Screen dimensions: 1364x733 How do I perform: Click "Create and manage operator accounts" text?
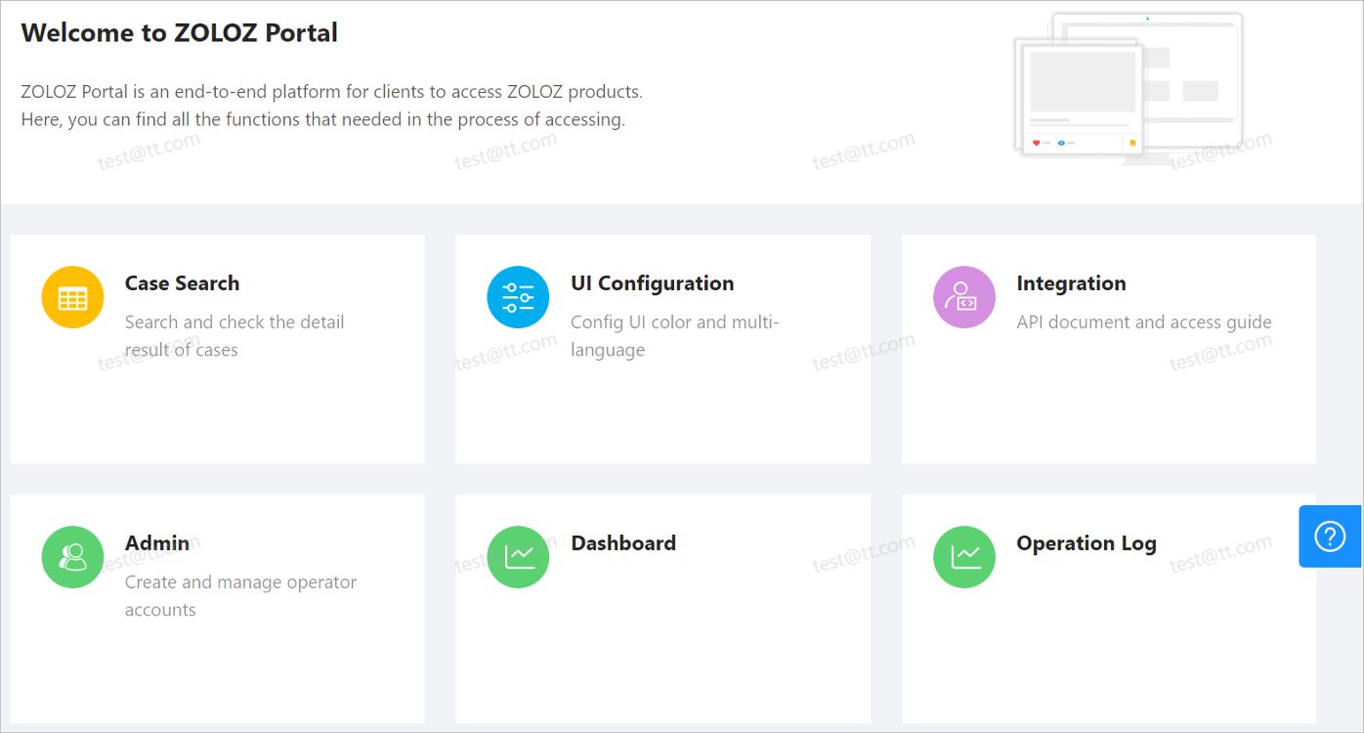point(240,595)
